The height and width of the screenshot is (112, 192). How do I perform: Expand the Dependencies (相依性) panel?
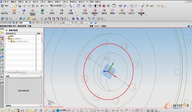[x=41, y=106]
